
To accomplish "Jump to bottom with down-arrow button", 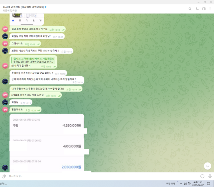I will 208,166.
